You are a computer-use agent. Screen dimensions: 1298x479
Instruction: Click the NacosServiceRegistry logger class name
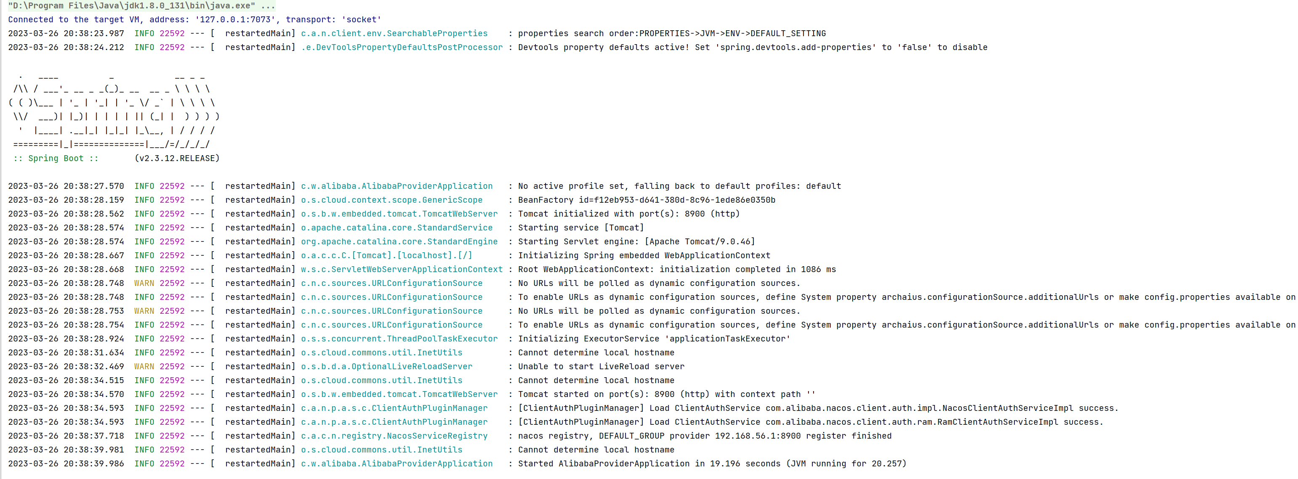(394, 436)
